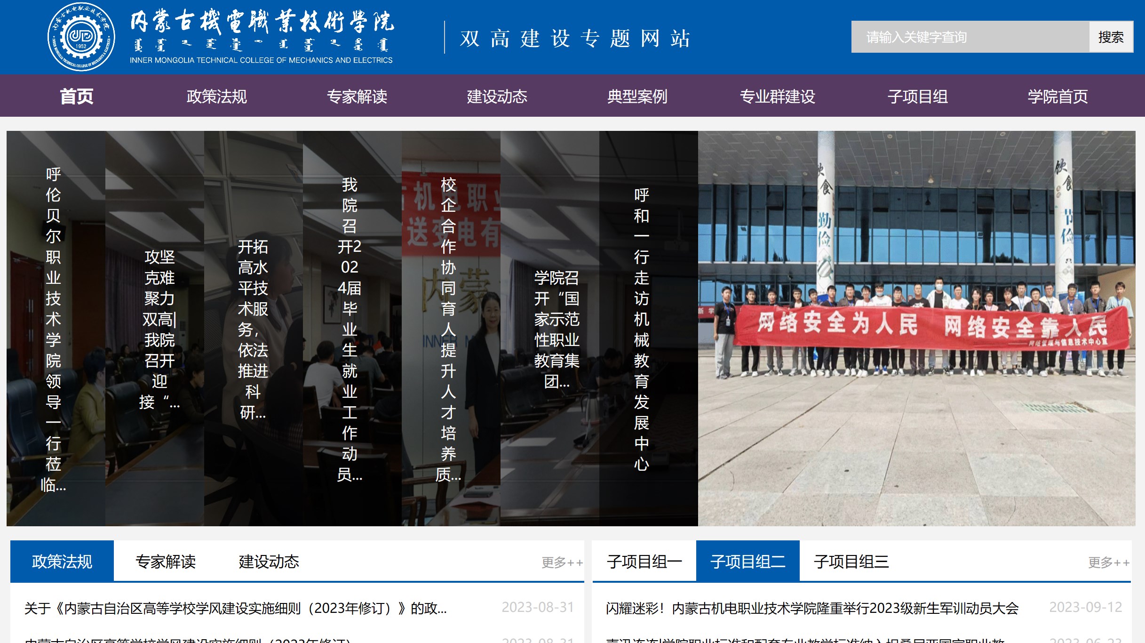Open the 攻坚克难聚力双高 slide panel
Viewport: 1145px width, 643px height.
point(159,328)
